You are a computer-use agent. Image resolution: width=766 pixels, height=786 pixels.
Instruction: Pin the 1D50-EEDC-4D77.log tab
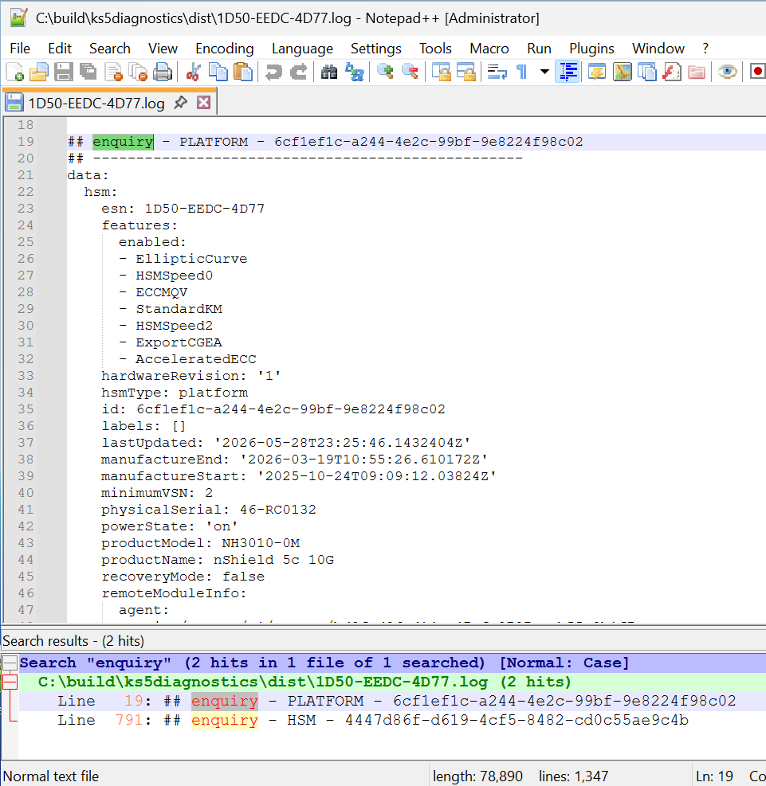pos(181,103)
